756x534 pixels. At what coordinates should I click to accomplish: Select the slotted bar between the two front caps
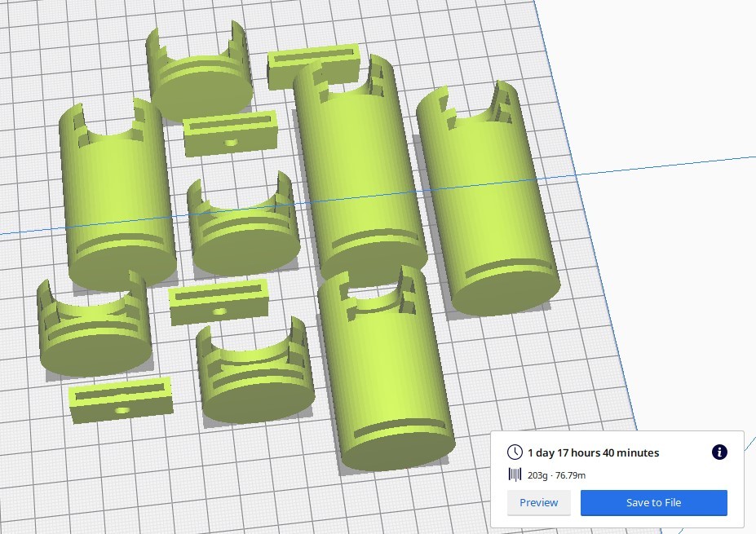218,302
